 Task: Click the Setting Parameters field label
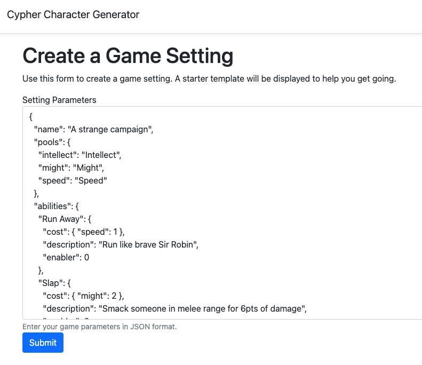click(59, 100)
